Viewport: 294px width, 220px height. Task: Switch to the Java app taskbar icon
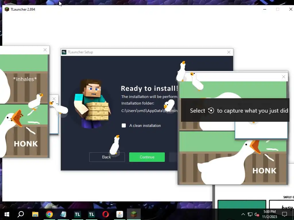[x=120, y=214]
